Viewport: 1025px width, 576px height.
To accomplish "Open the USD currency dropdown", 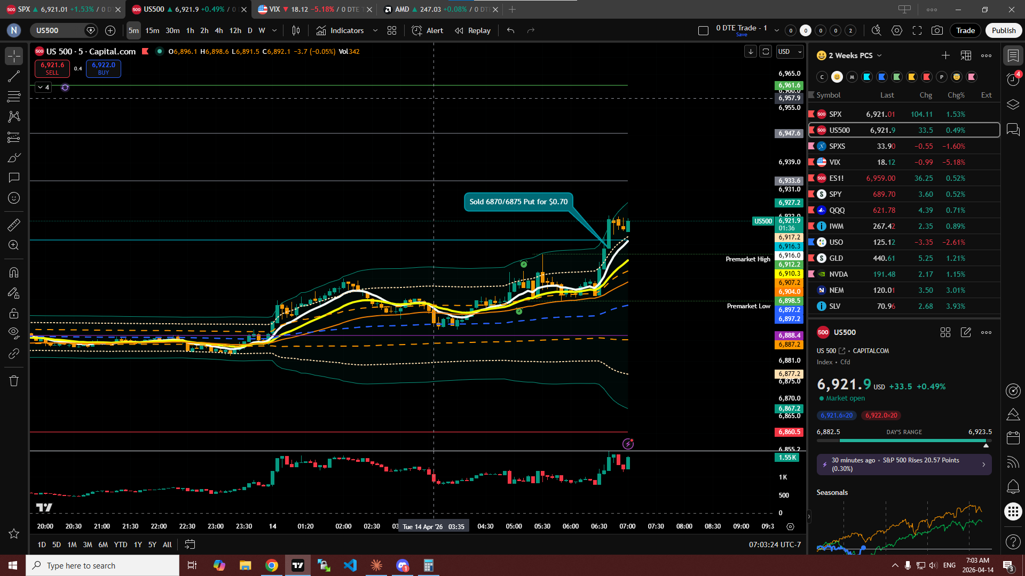I will [790, 52].
